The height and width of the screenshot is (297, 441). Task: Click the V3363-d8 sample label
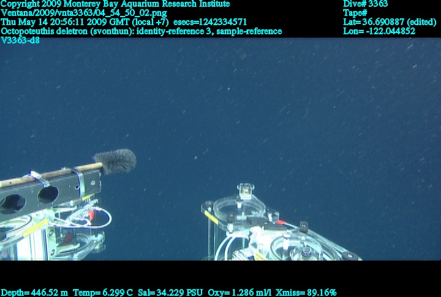(x=20, y=40)
